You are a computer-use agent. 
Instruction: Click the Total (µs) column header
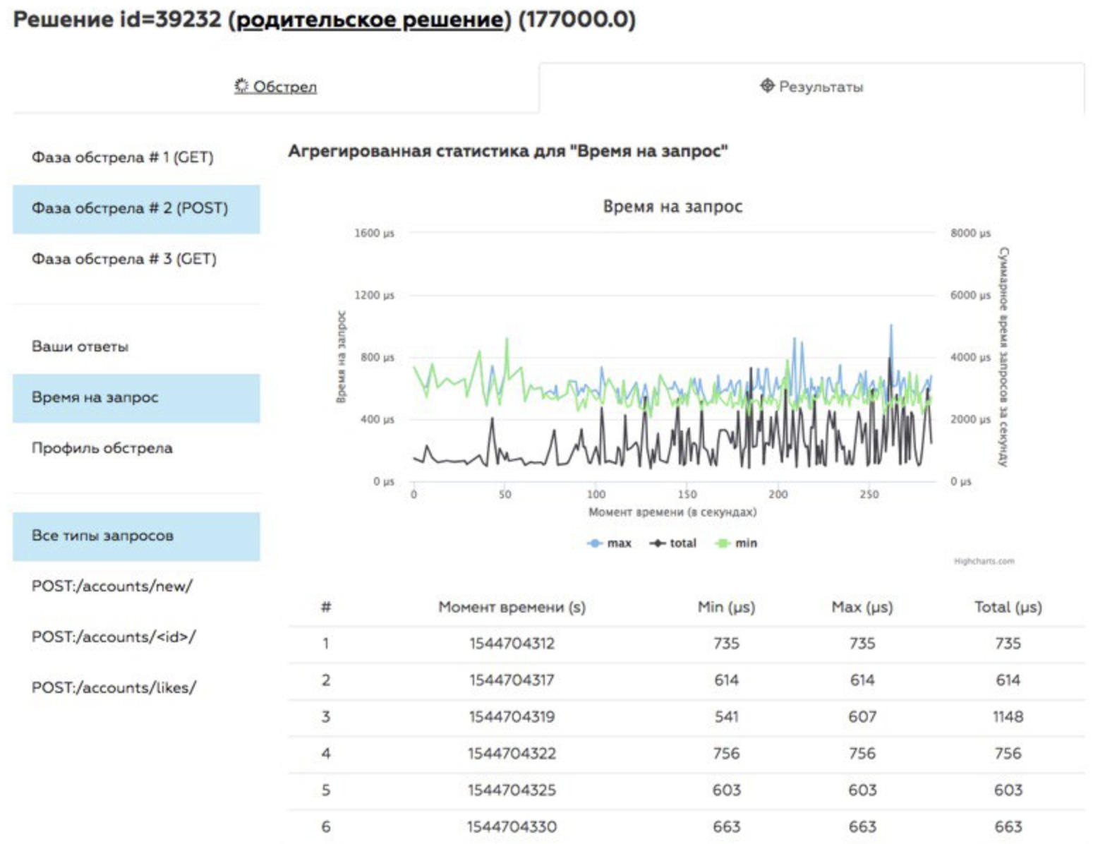(x=1008, y=607)
